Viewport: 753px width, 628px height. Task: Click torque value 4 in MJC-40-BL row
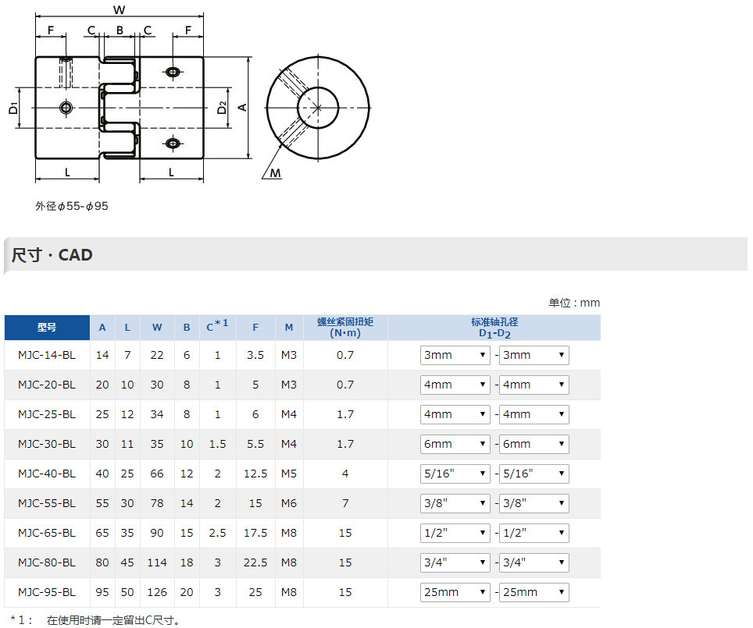pyautogui.click(x=345, y=474)
